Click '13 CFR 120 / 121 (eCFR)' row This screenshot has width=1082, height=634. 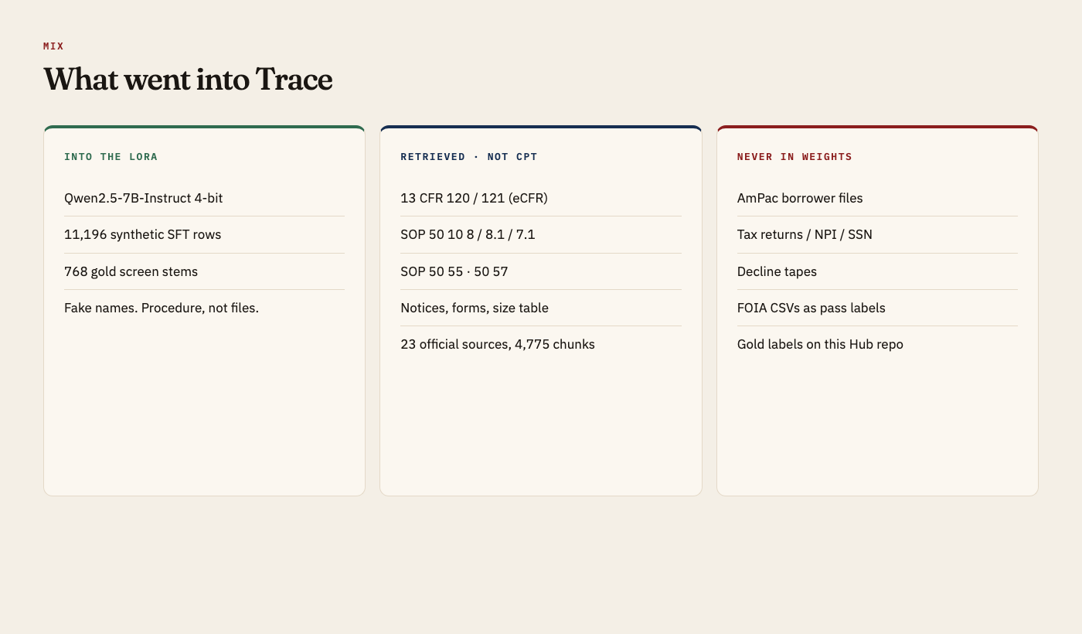pos(541,198)
